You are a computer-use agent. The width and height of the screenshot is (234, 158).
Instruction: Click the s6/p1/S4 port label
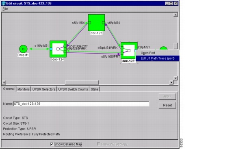coord(114,23)
